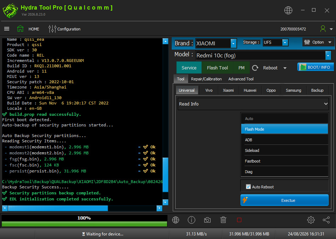The width and height of the screenshot is (336, 239).
Task: Select Auto mode in list
Action: 284,119
